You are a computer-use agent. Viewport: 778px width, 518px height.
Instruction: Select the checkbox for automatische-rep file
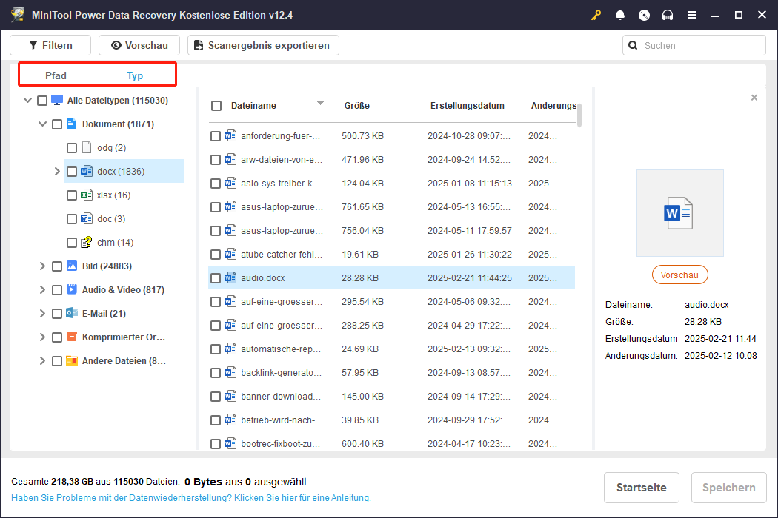pos(216,349)
